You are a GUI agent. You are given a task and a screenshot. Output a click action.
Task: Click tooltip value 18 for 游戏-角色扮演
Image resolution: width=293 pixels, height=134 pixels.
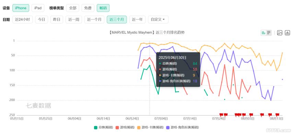(195, 81)
